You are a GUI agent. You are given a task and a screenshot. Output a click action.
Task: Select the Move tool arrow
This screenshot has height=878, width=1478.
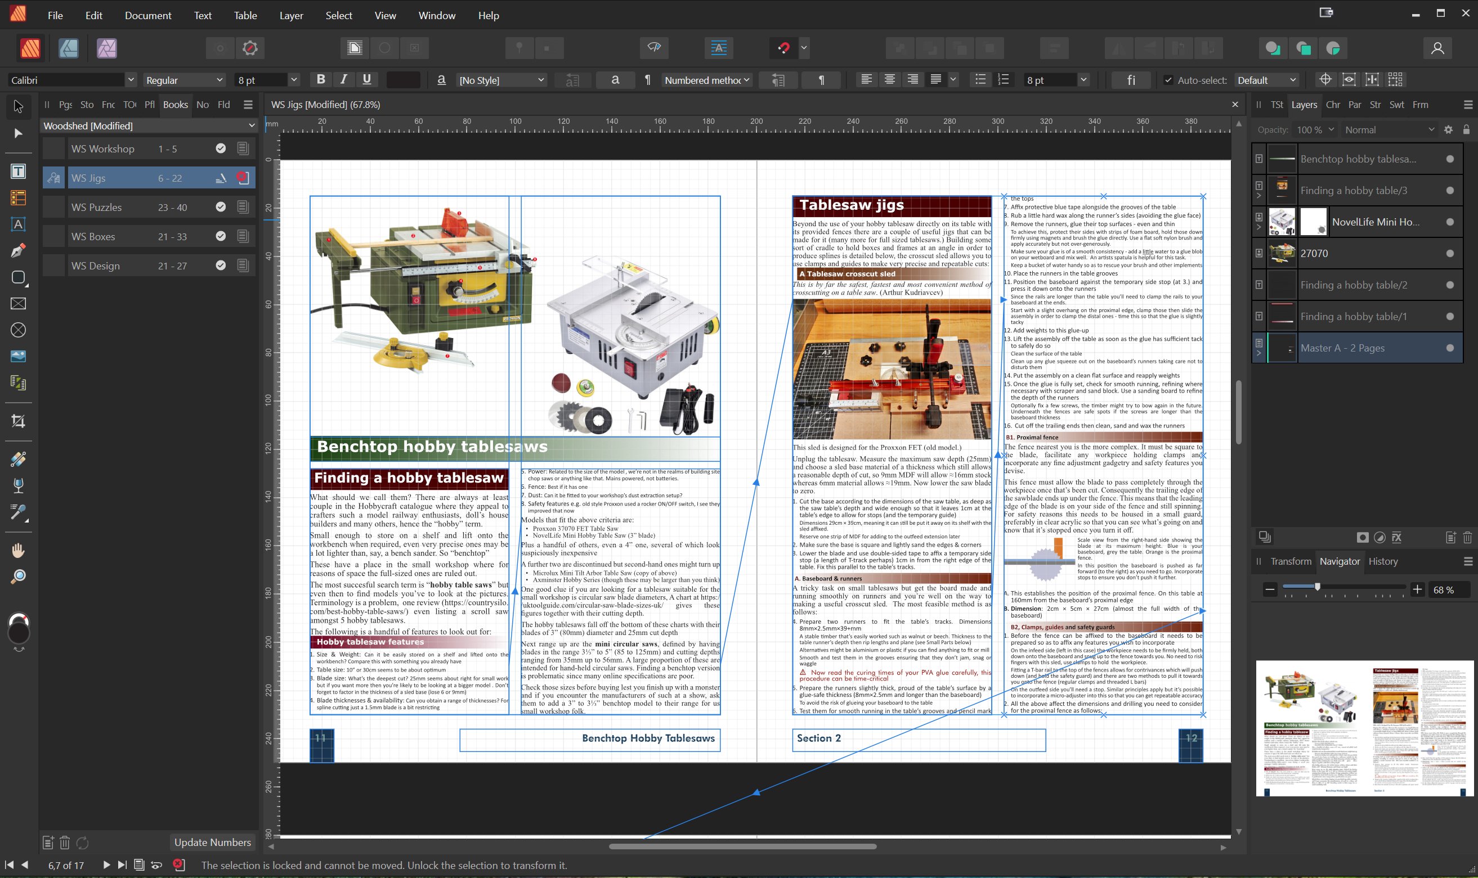19,106
